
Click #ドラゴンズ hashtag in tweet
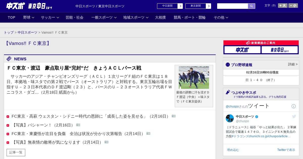click(x=240, y=136)
